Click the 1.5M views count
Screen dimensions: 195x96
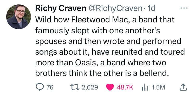(x=158, y=87)
